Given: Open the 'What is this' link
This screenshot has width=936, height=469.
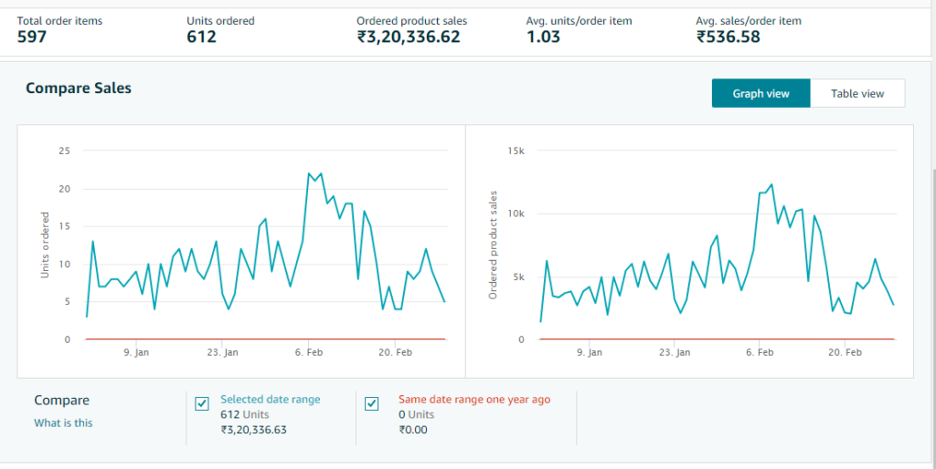Looking at the screenshot, I should tap(63, 422).
